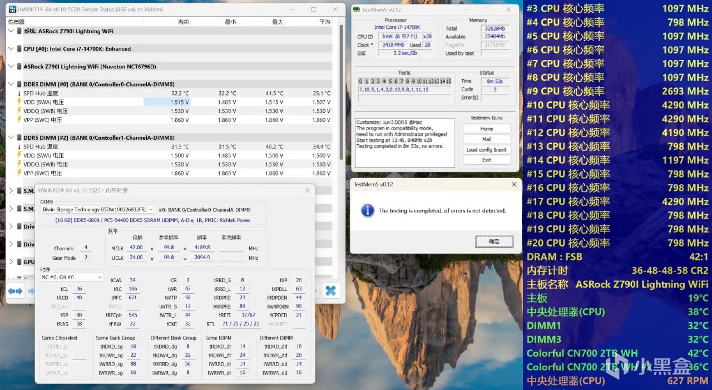Click the Home button in TestMem5

point(487,129)
